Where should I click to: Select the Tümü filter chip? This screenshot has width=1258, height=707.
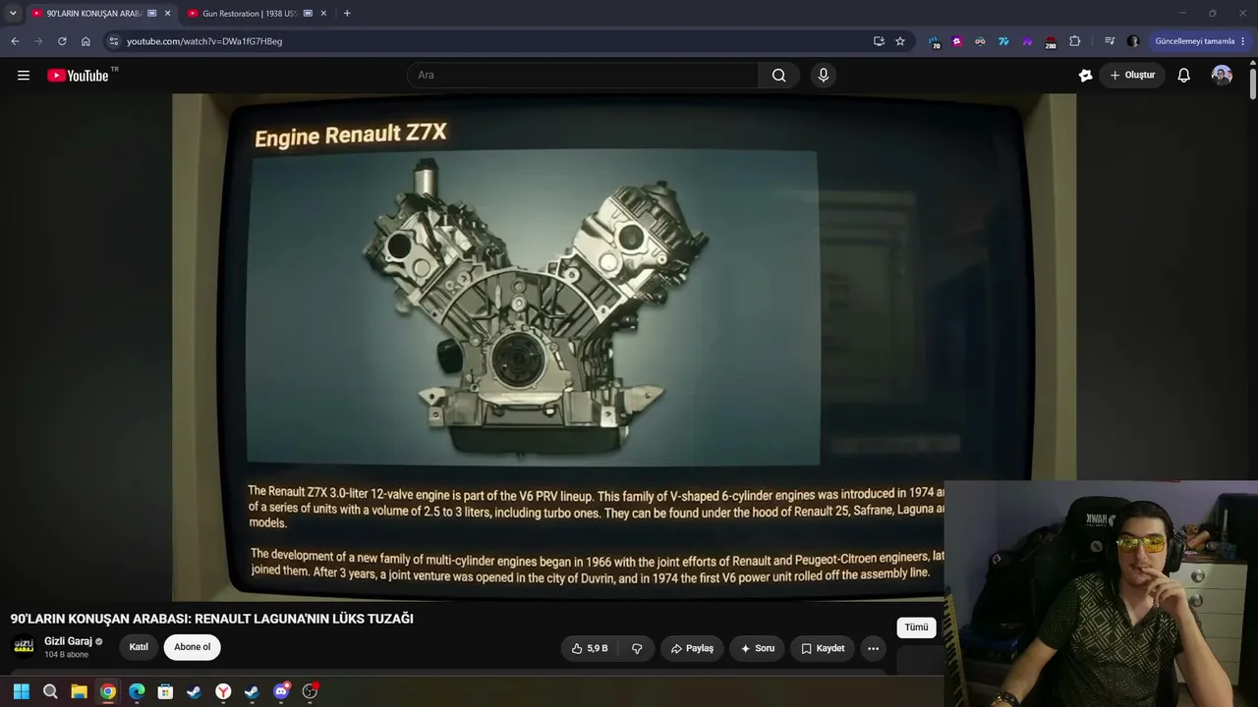coord(916,627)
